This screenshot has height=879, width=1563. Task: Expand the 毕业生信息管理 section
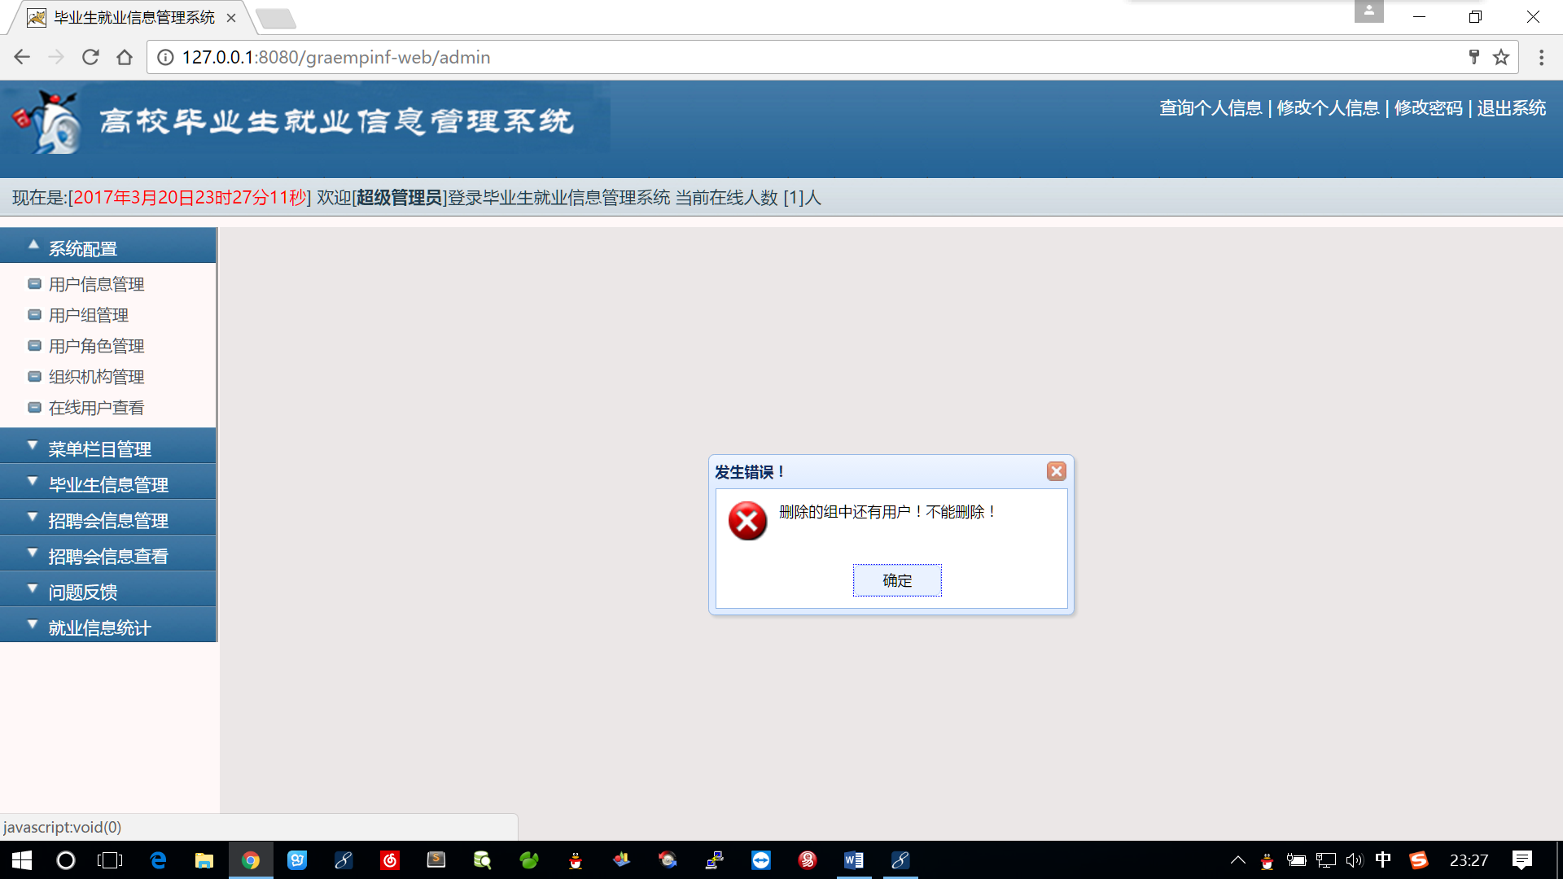pos(107,484)
